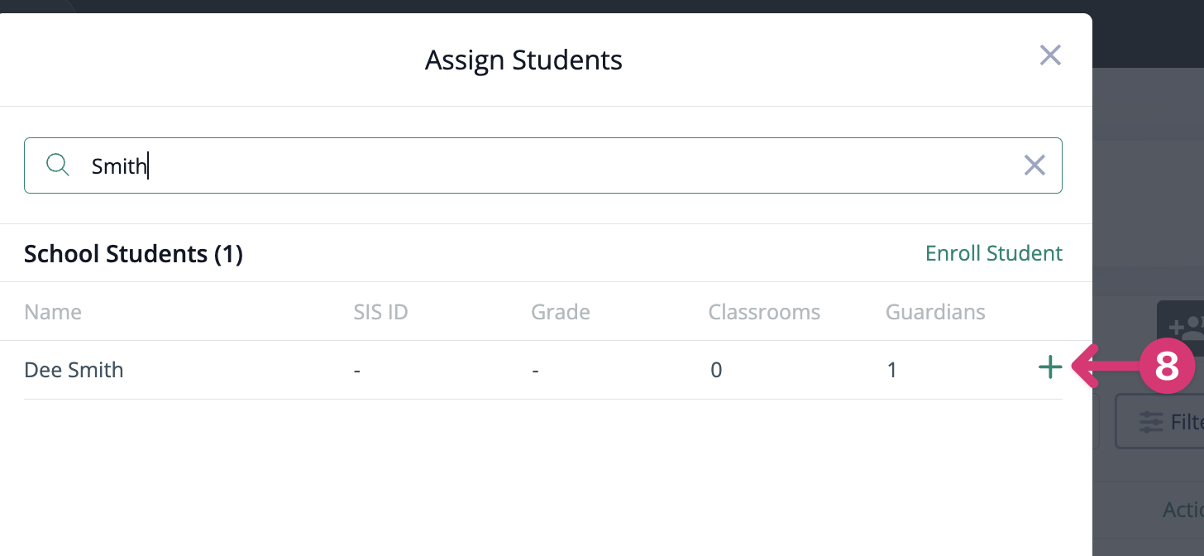
Task: Click the School Students (1) heading
Action: click(x=133, y=254)
